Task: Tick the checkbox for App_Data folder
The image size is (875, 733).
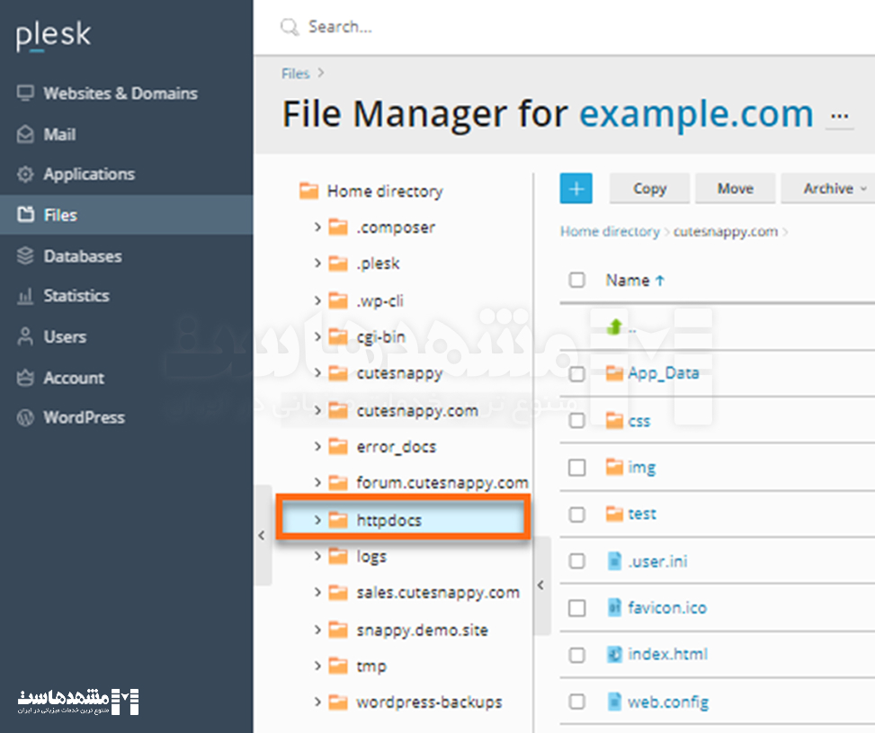Action: click(x=577, y=374)
